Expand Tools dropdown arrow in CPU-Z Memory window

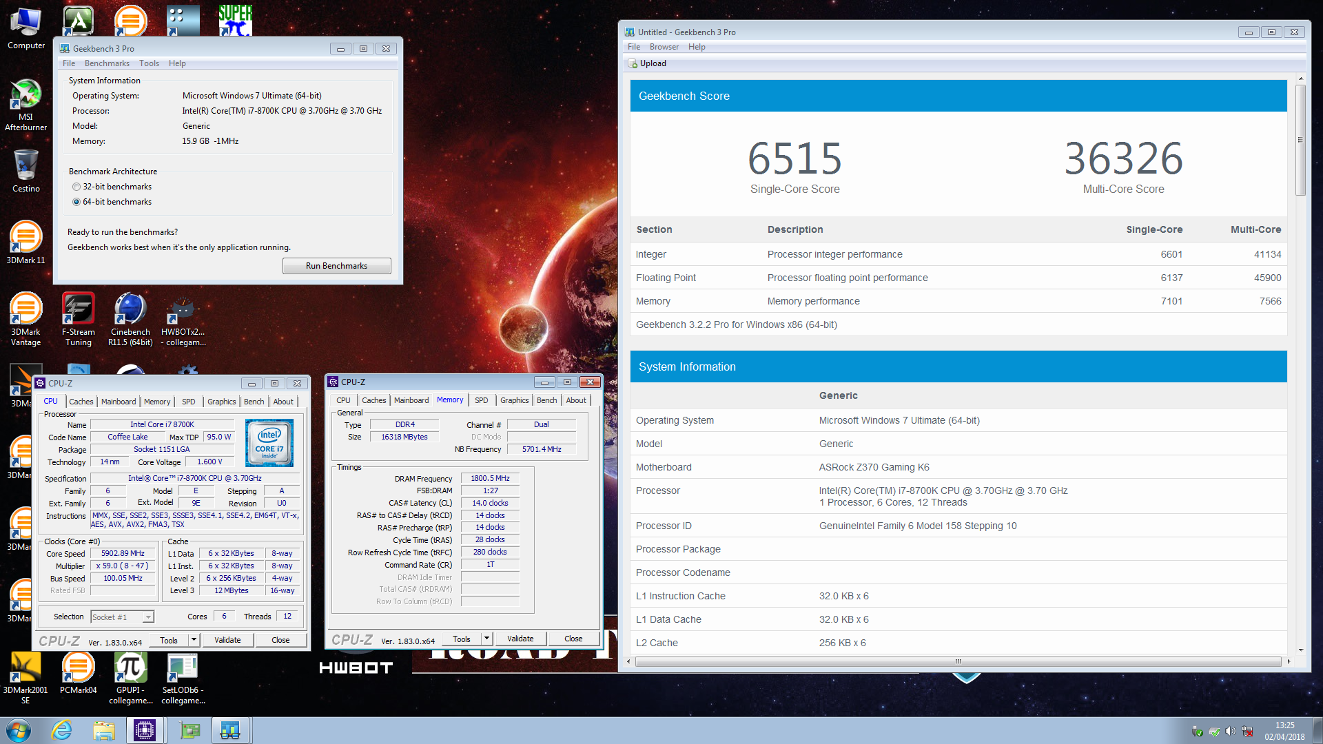487,639
